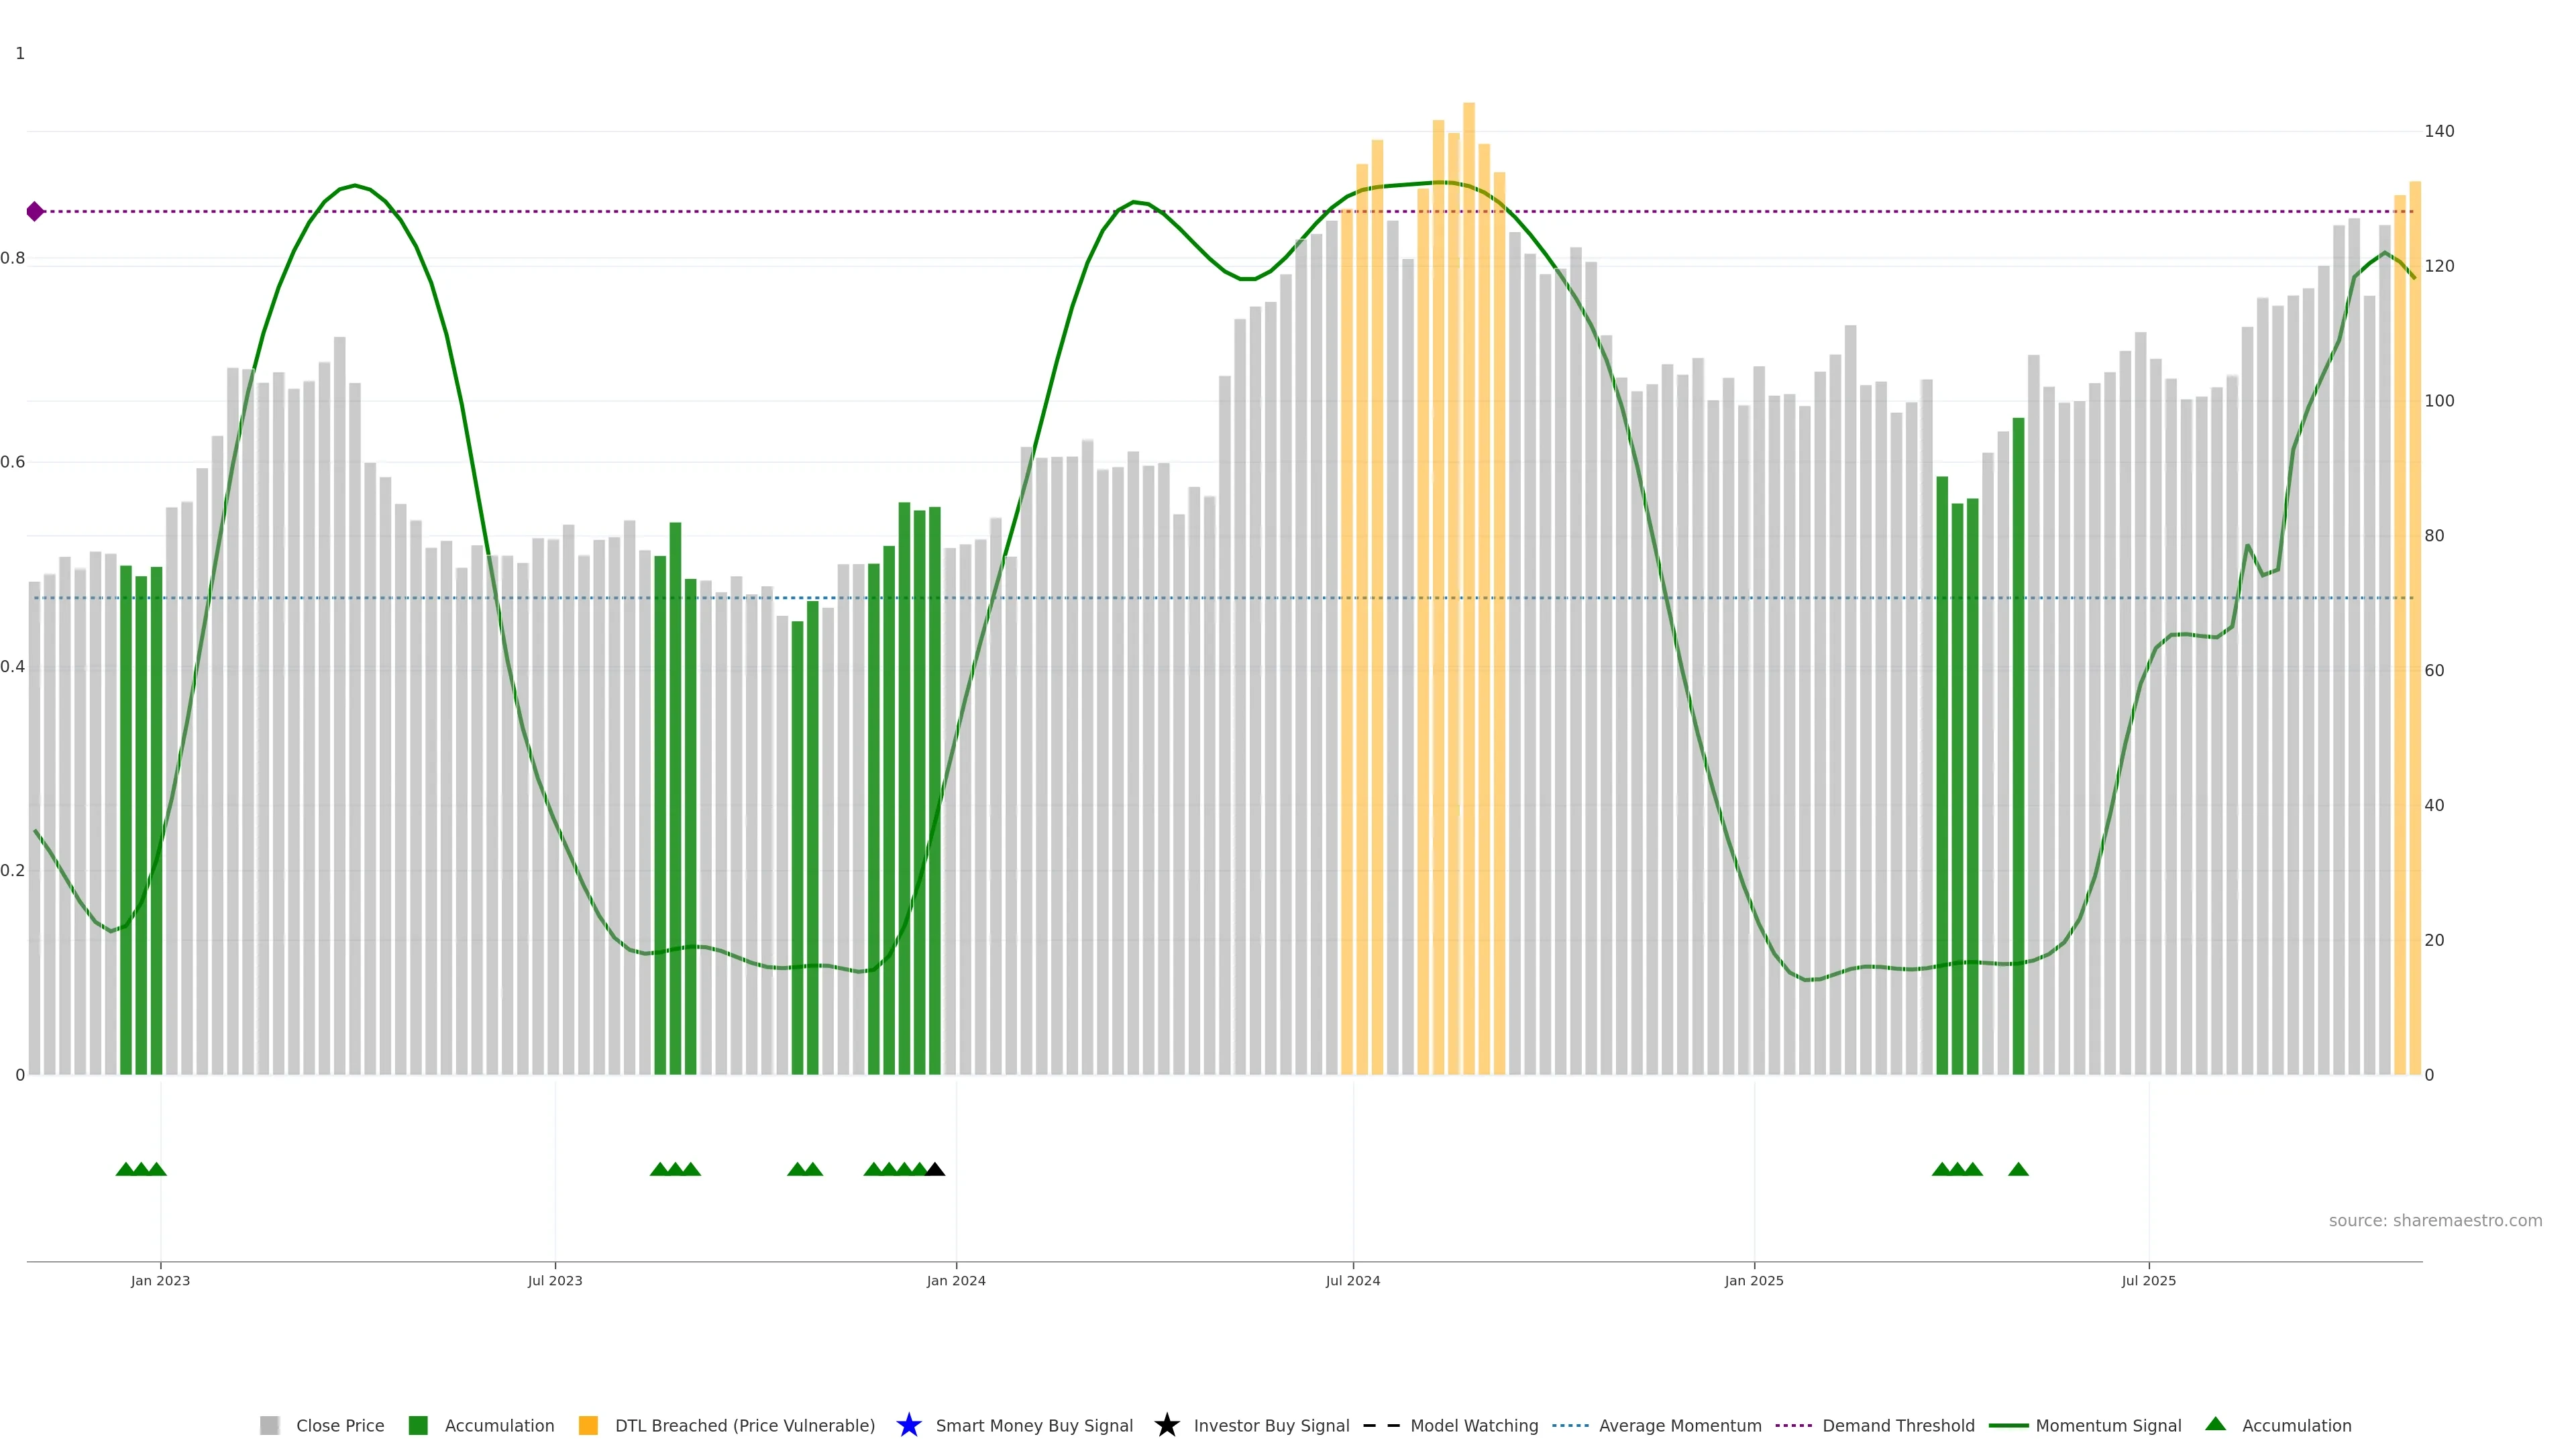Click the Model Watching dashed line icon
2576x1449 pixels.
[x=1381, y=1425]
